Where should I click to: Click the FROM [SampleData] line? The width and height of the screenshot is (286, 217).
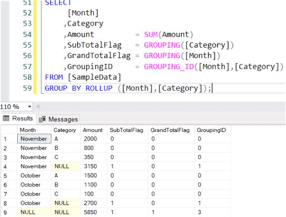tap(83, 77)
